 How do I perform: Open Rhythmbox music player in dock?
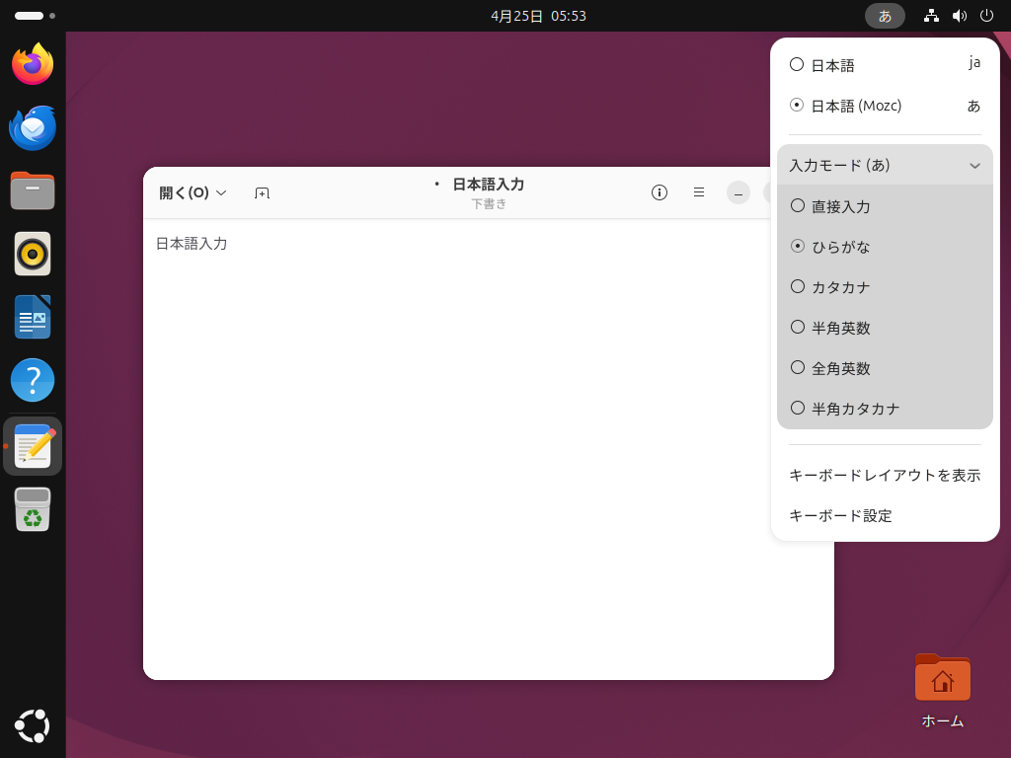pos(33,254)
